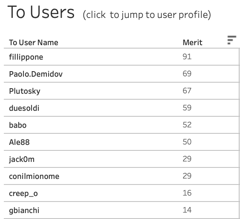Click the To User Name column header

34,43
